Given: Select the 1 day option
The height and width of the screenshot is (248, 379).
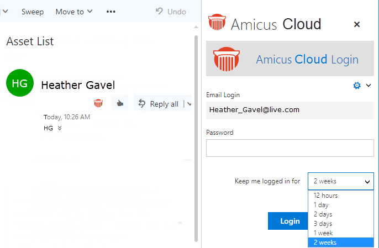Looking at the screenshot, I should [x=340, y=205].
